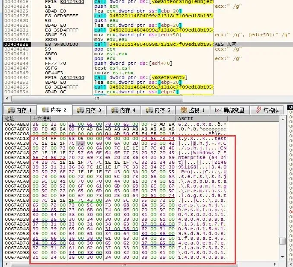293x267 pixels.
Task: Click the 'cmove esi,ebx' instruction
Action: [114, 73]
